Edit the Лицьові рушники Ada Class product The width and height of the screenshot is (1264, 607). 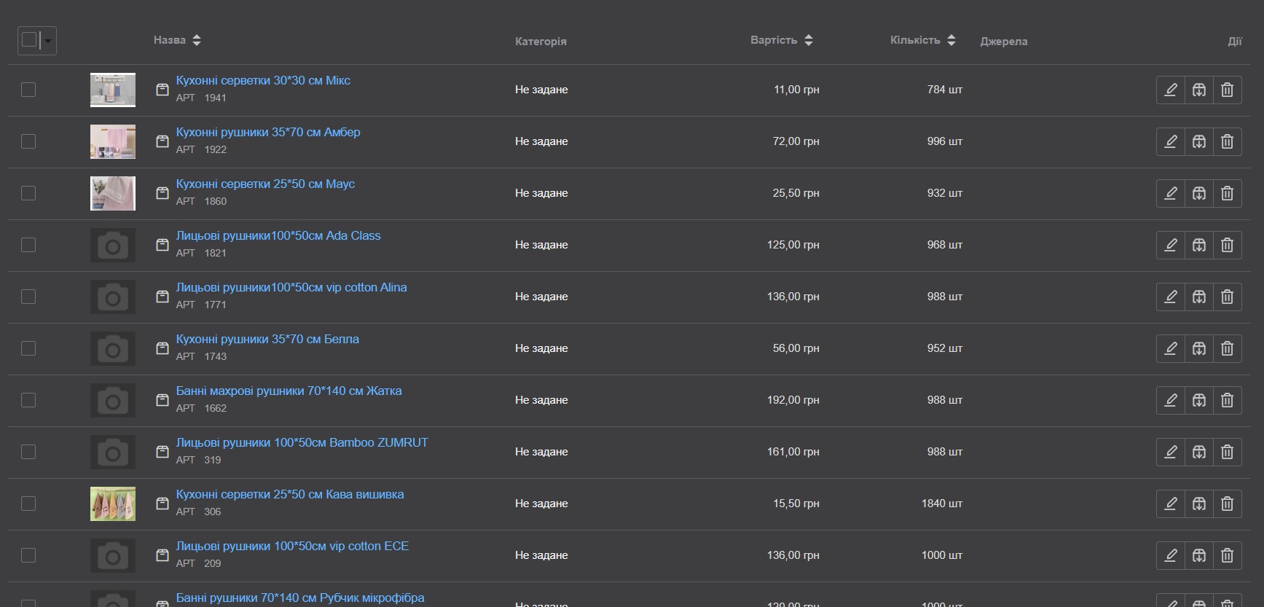[1170, 245]
